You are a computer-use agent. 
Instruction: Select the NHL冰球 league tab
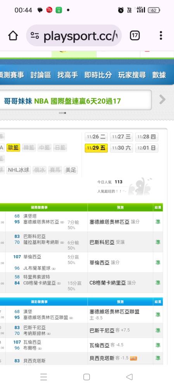click(19, 170)
